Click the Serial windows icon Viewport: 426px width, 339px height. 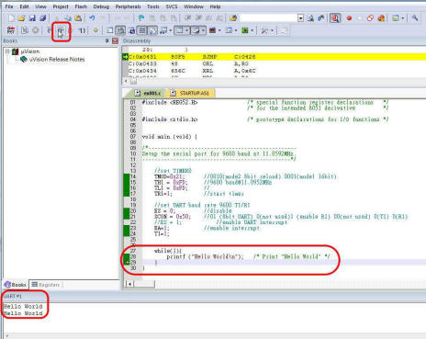196,30
